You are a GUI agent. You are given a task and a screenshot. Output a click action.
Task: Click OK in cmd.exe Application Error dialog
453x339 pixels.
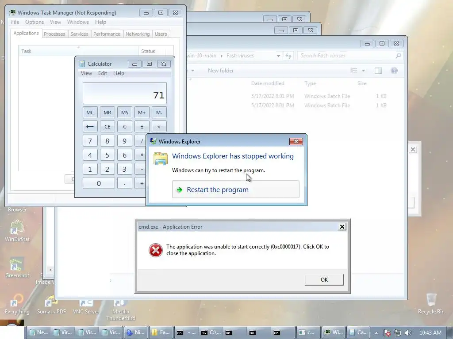click(x=324, y=279)
